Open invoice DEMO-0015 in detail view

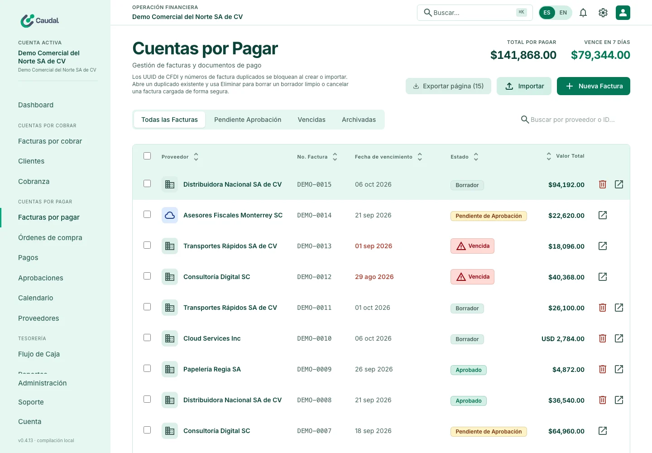(619, 184)
